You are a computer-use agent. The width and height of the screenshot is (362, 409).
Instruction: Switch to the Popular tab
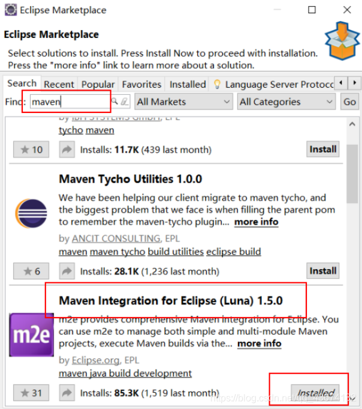pos(98,84)
